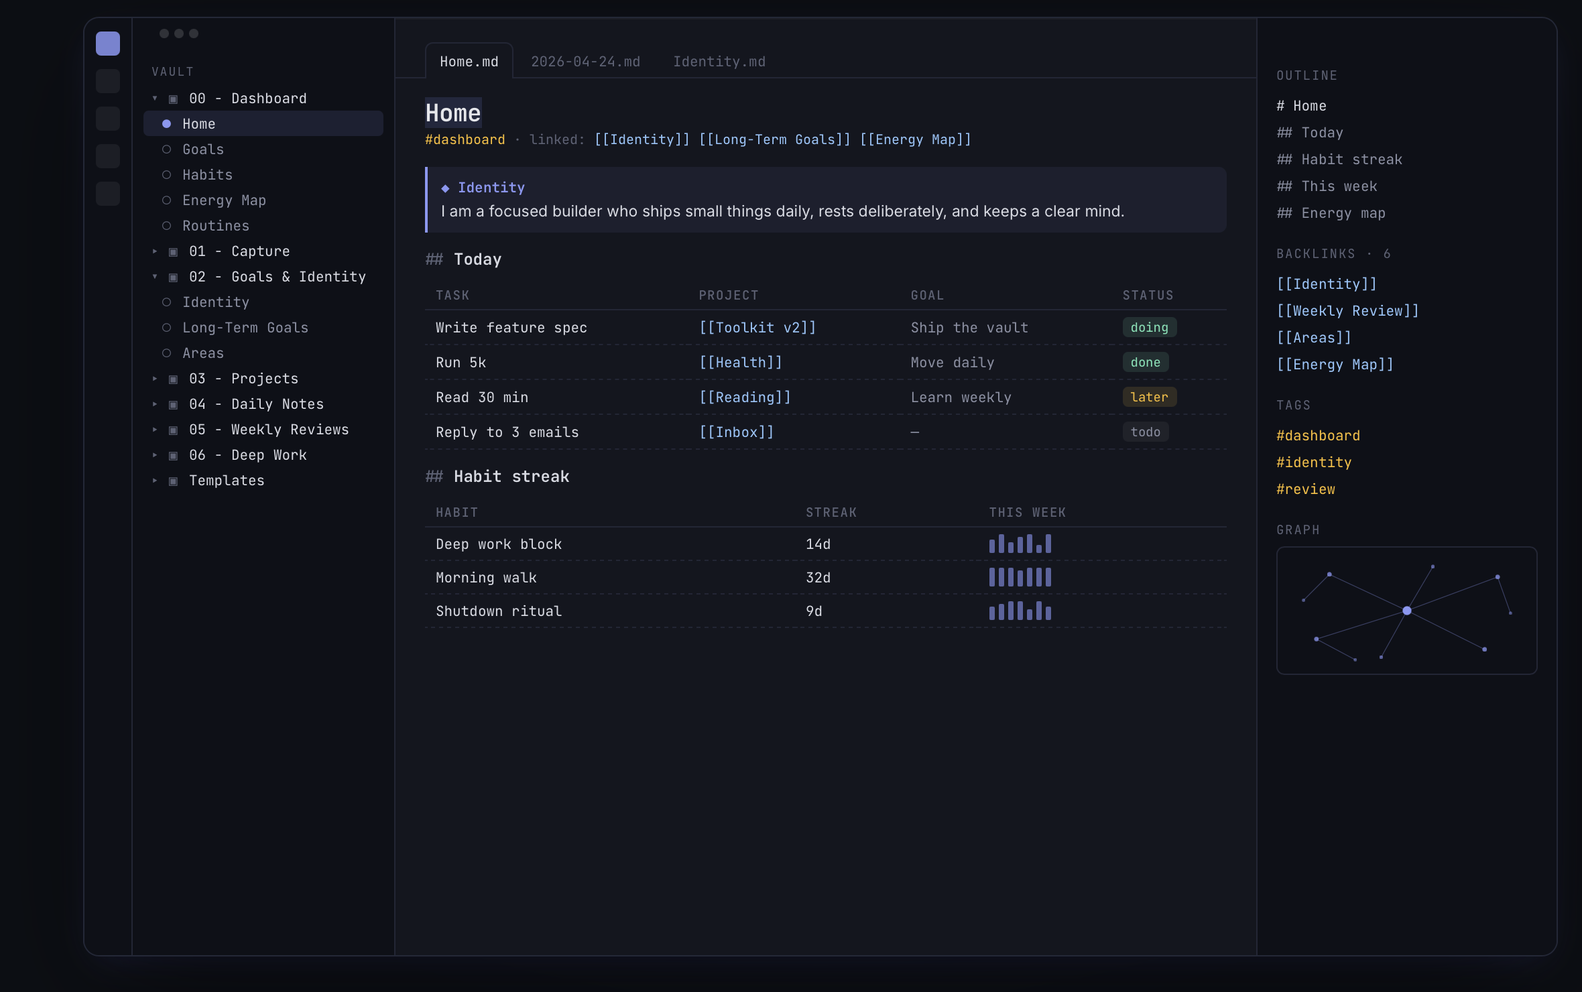Open [[Identity]] backlink in right panel
This screenshot has width=1582, height=992.
pos(1327,284)
